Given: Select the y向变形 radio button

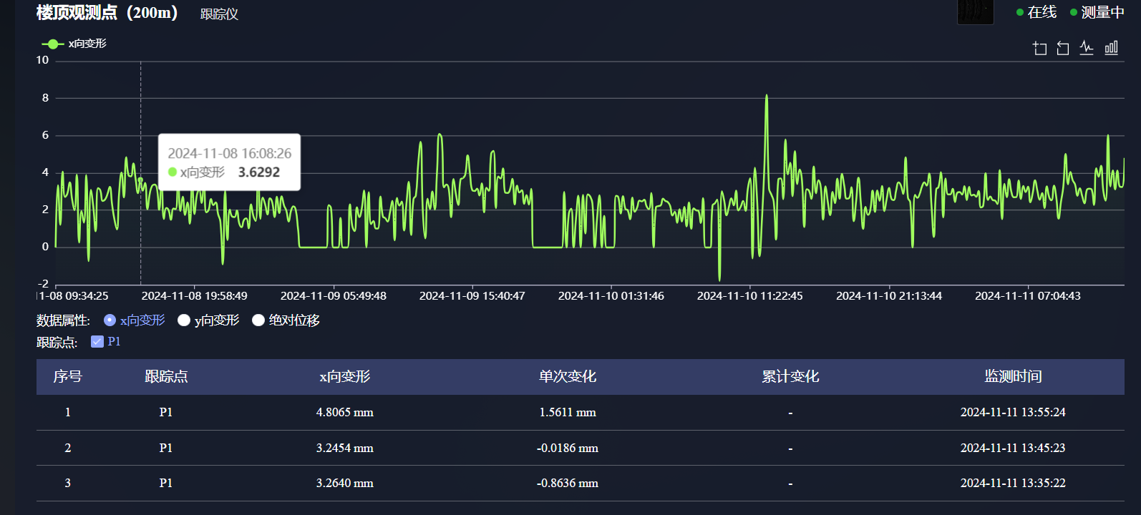Looking at the screenshot, I should tap(184, 320).
